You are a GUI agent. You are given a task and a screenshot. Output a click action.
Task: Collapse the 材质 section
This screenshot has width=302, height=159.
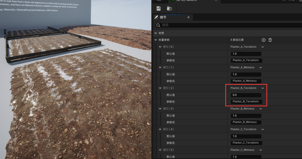coord(156,33)
